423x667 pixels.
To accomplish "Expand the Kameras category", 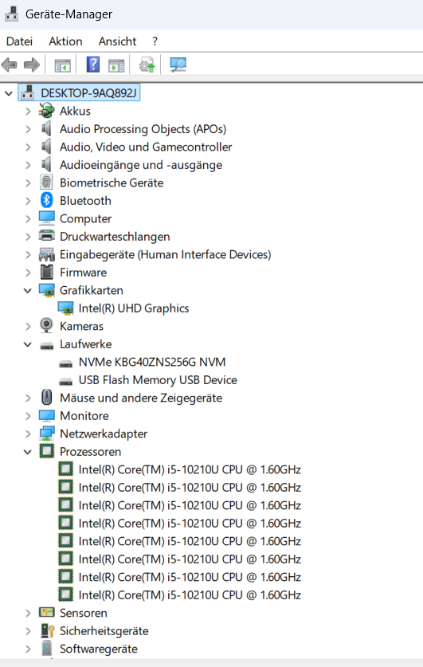I will (x=28, y=326).
